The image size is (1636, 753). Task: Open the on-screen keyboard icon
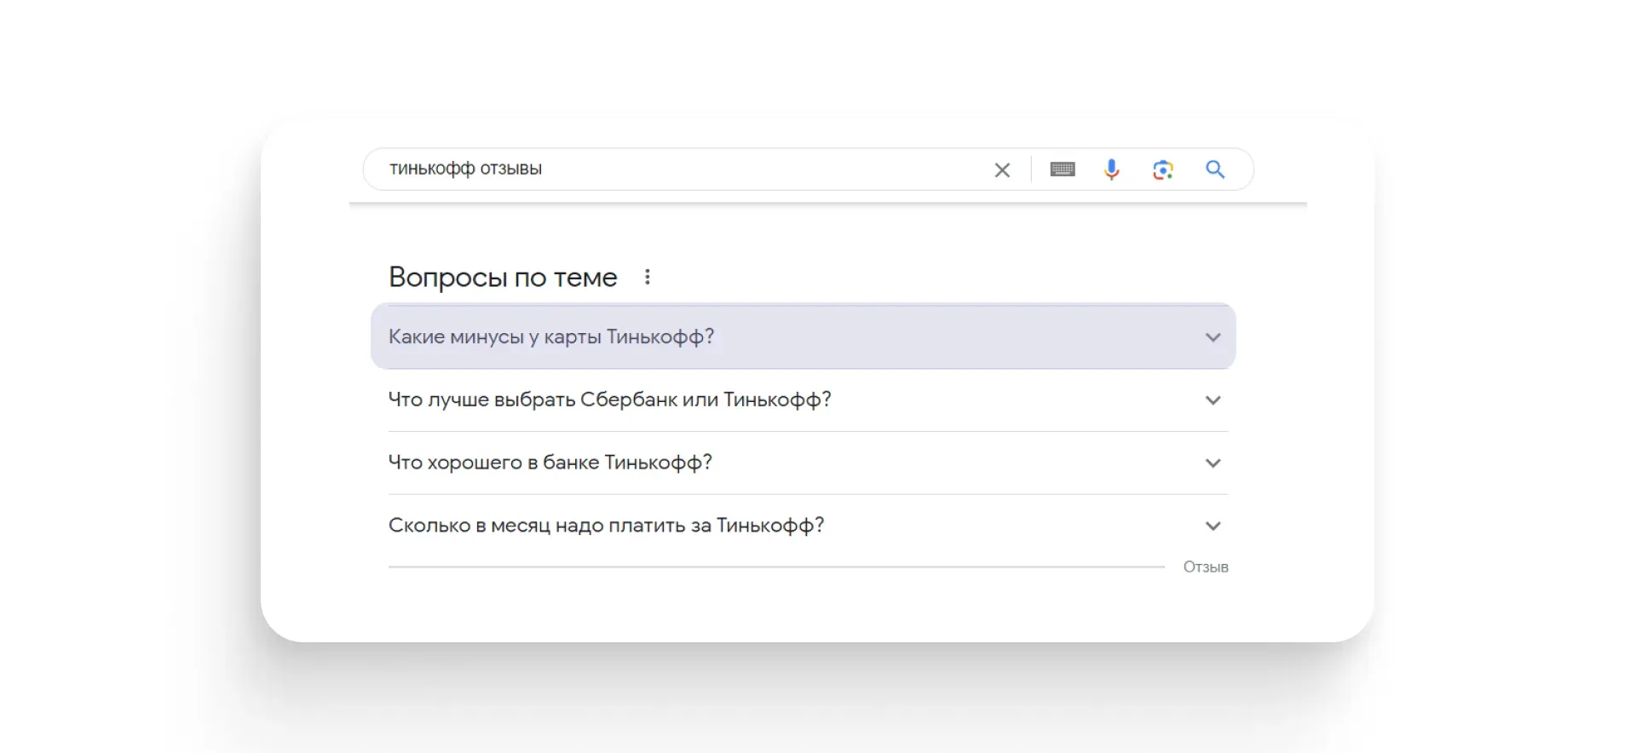pyautogui.click(x=1062, y=170)
